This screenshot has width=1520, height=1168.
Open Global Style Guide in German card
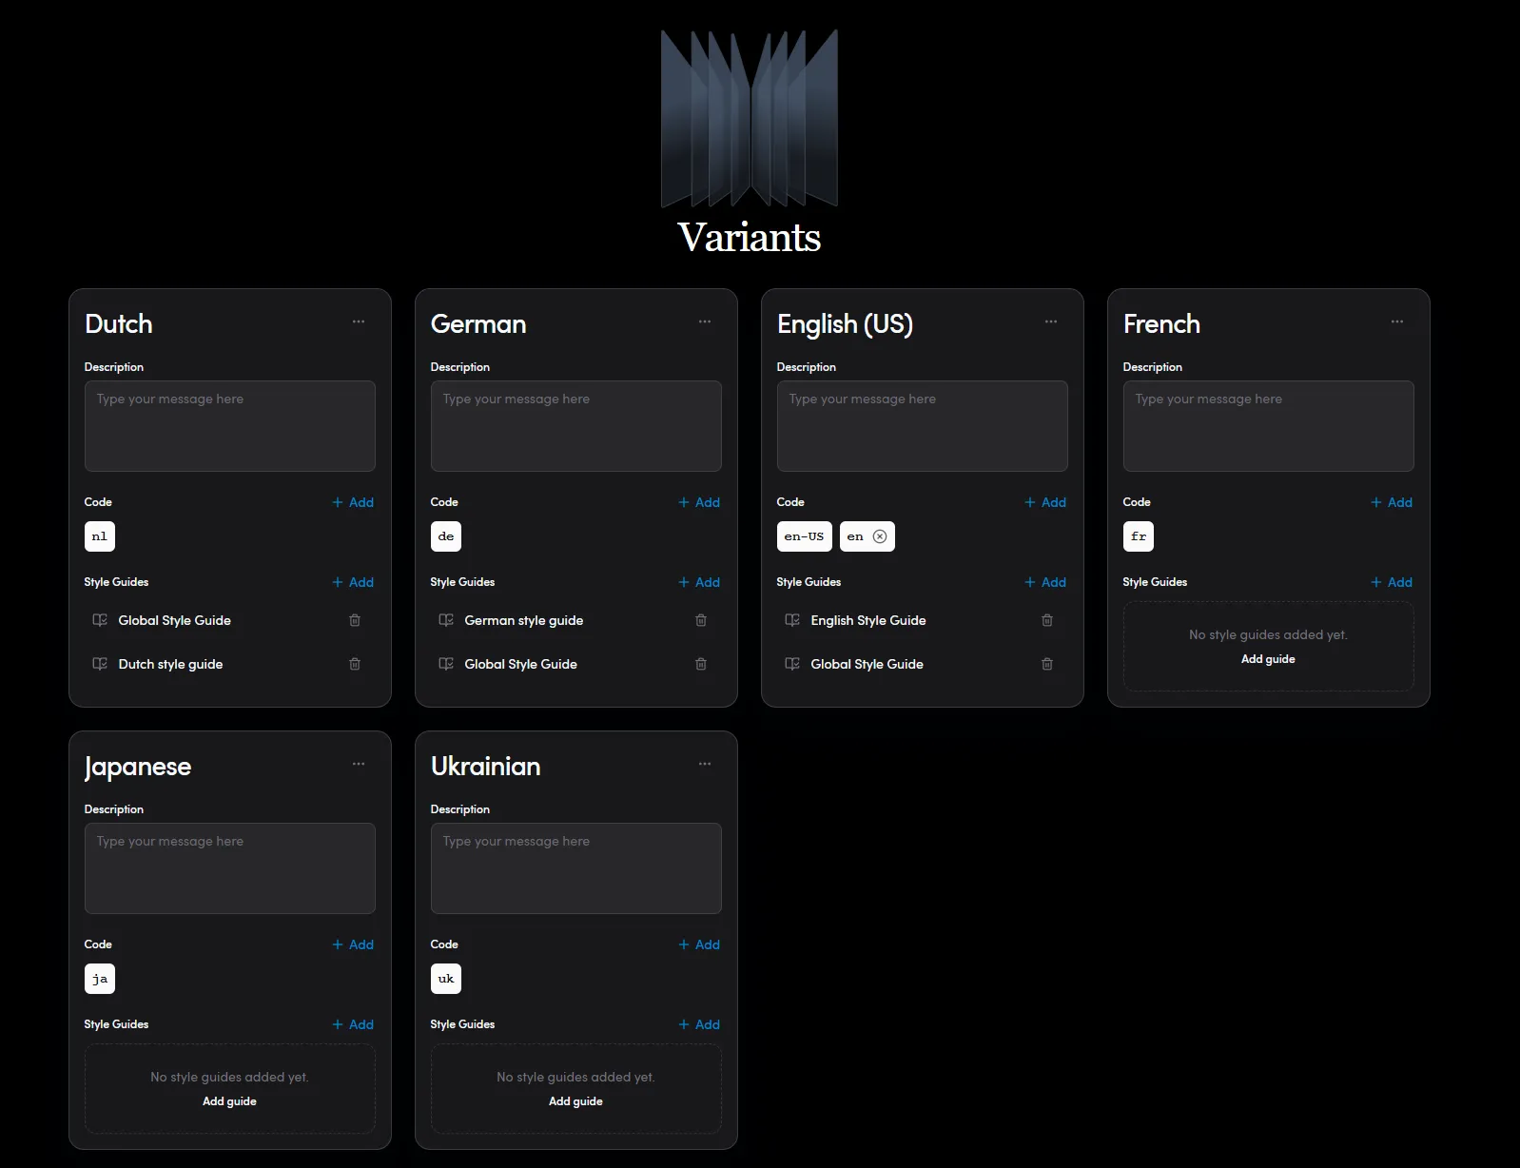click(x=520, y=664)
